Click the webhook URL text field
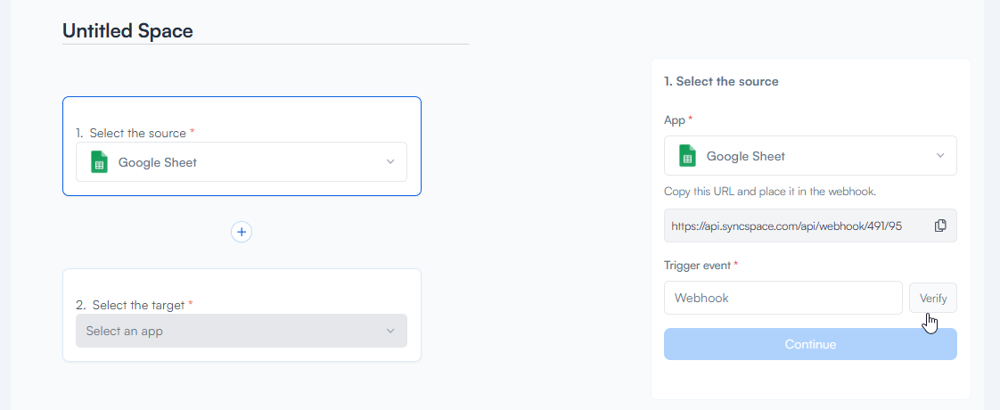The image size is (1000, 410). tap(793, 225)
